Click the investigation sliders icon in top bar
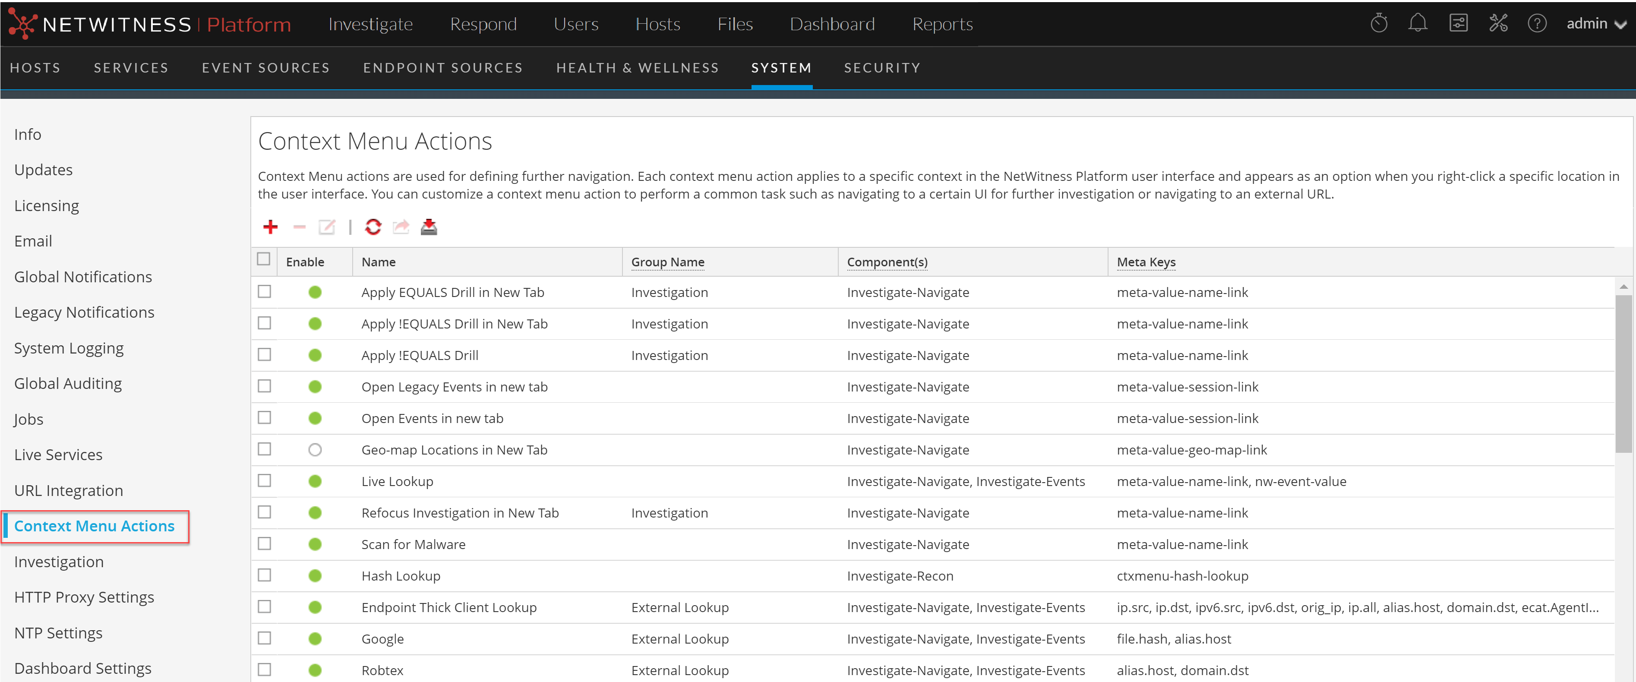Screen dimensions: 1636x682 (1458, 23)
